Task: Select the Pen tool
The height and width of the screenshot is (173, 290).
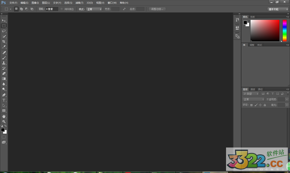Action: (4, 95)
